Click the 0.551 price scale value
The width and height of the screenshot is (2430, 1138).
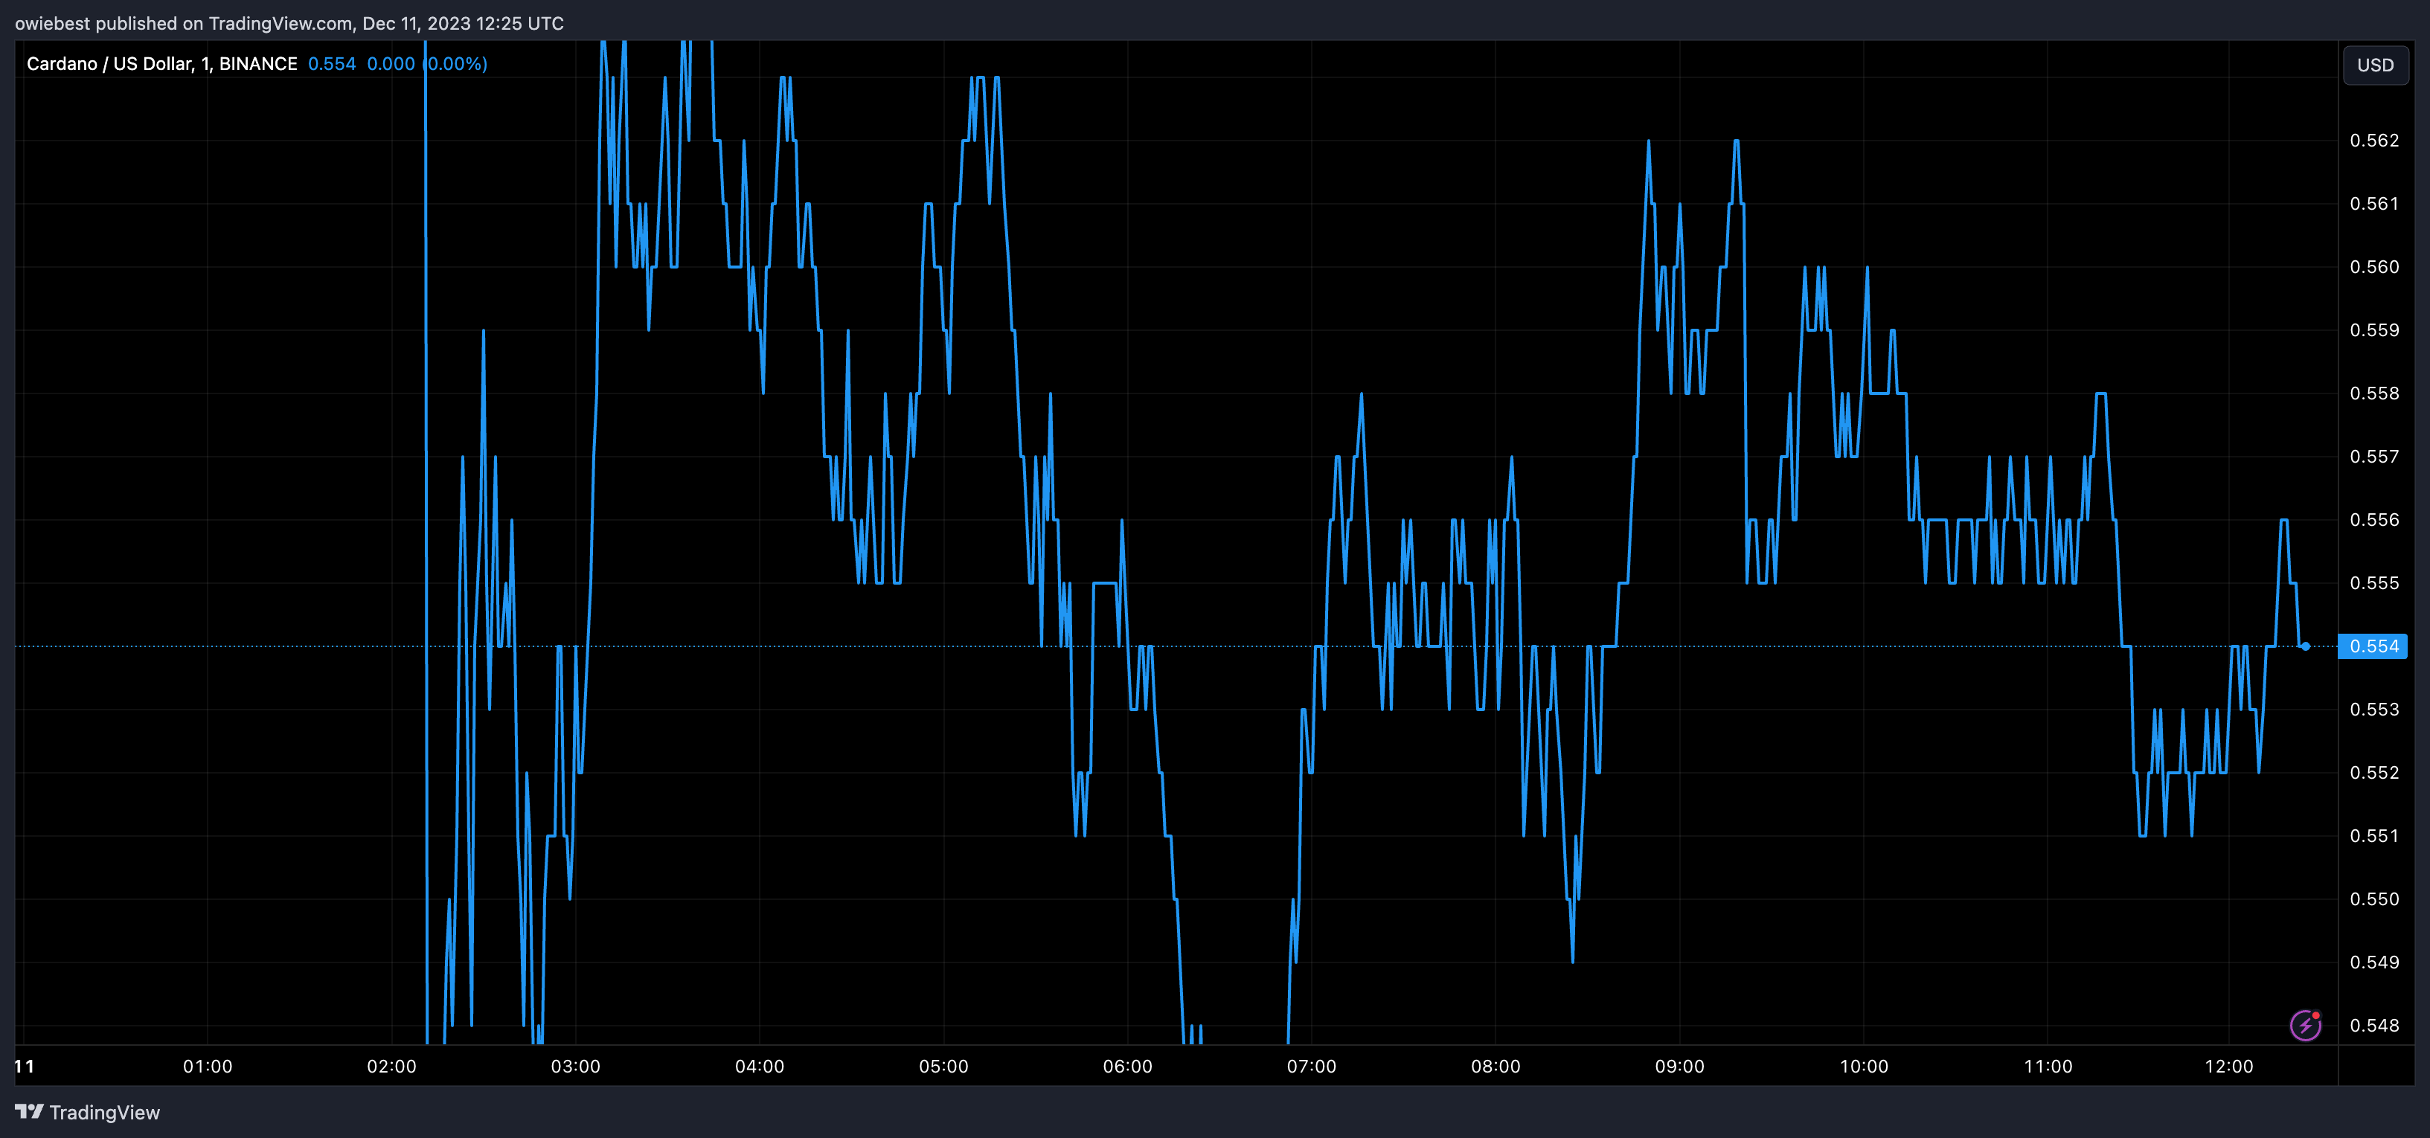[2373, 835]
